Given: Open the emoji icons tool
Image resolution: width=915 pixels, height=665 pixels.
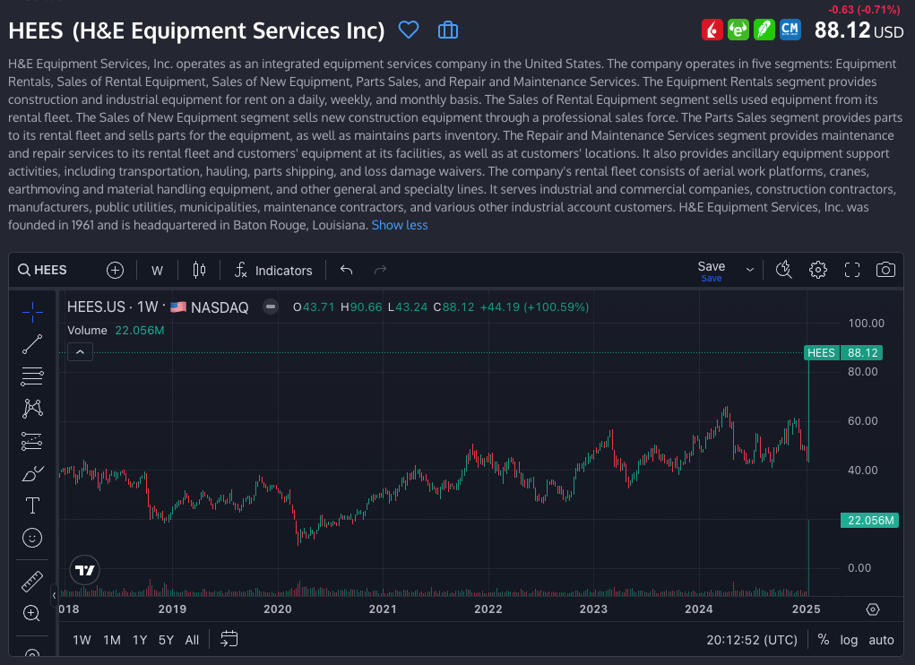Looking at the screenshot, I should (x=32, y=538).
